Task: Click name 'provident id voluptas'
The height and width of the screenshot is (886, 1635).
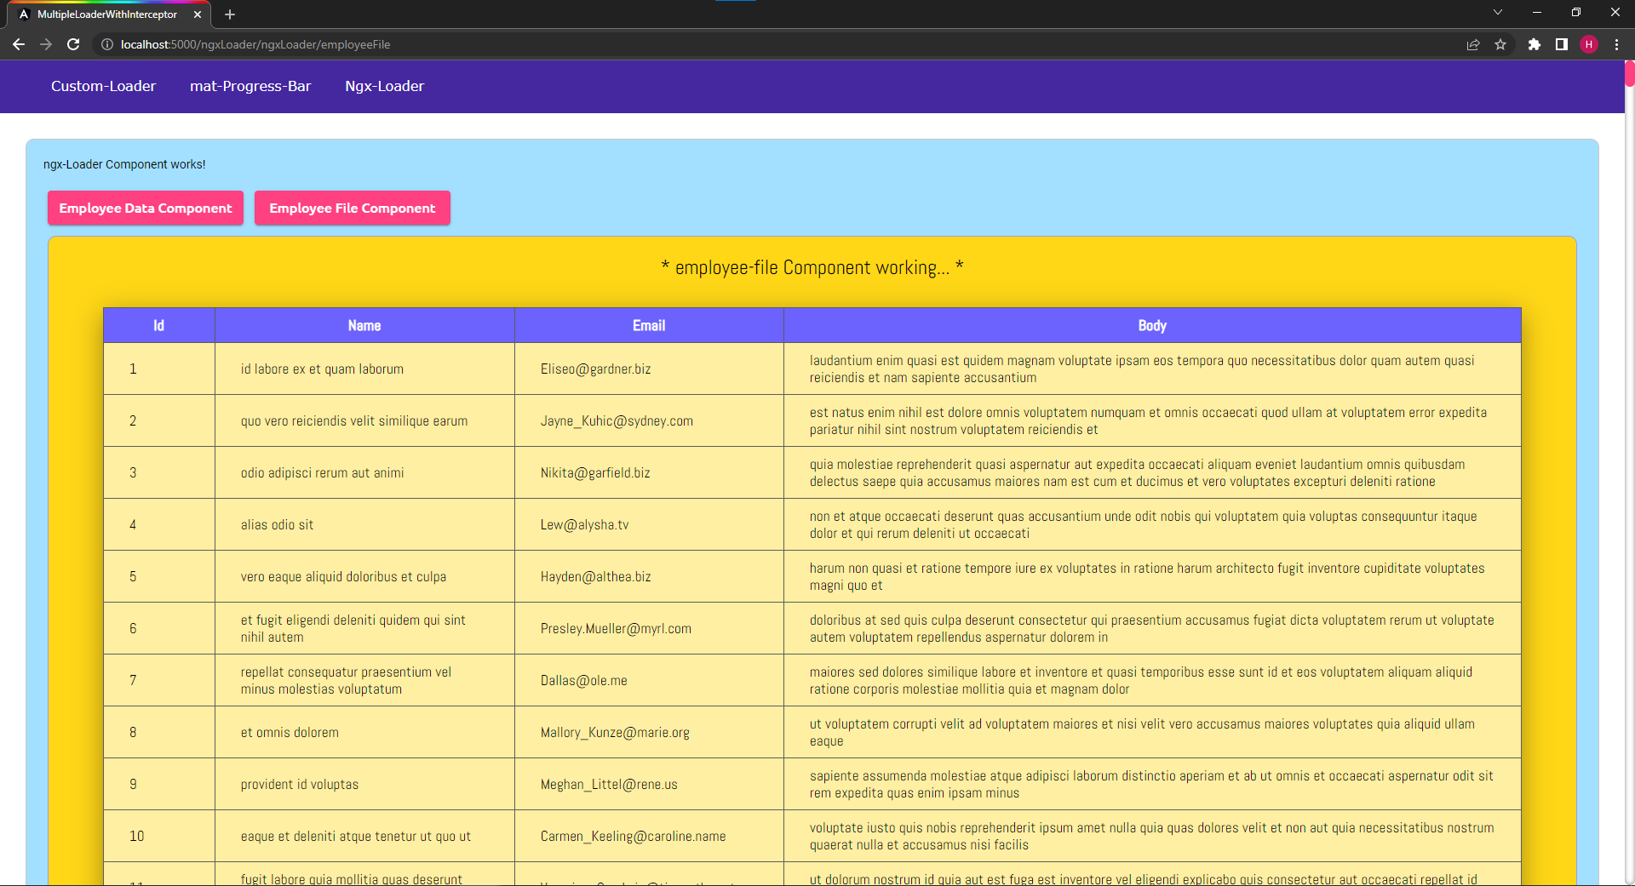Action: tap(299, 784)
